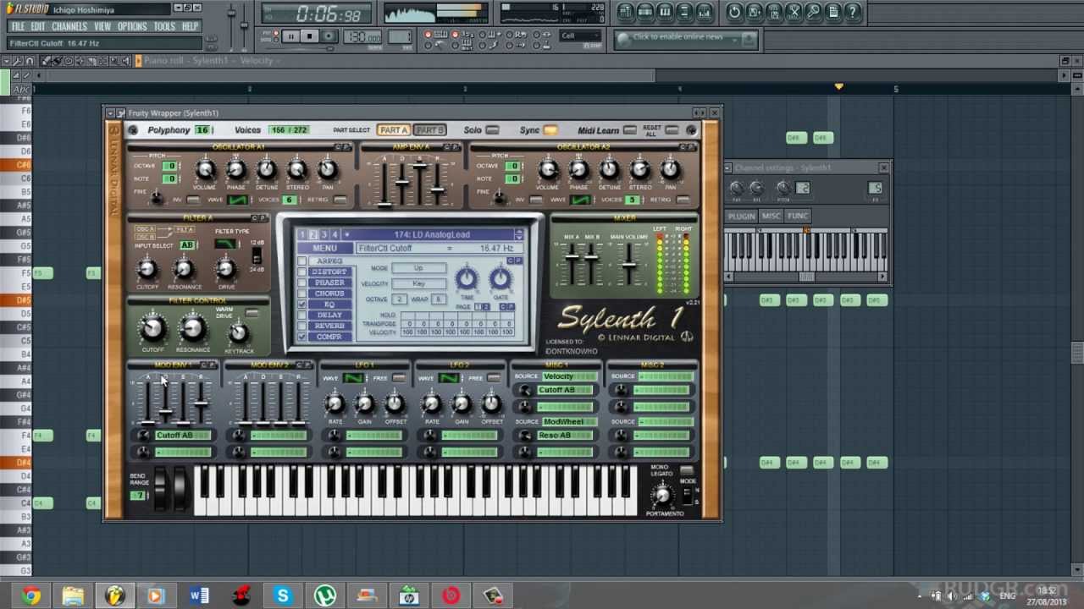Open the Fruity Wrapper title menu arrow

coord(109,112)
